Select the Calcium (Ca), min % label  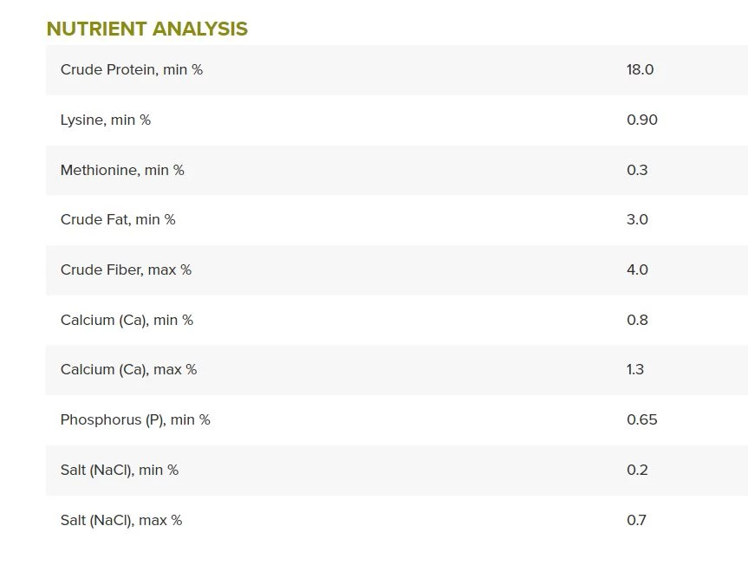point(127,320)
